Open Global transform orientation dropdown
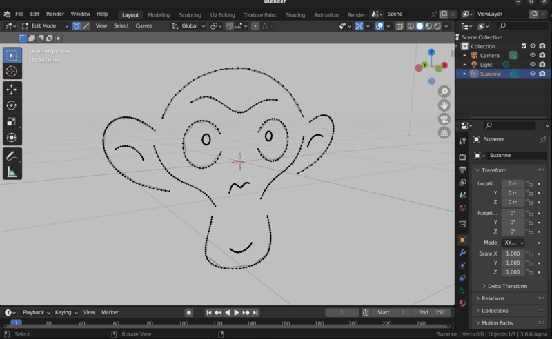This screenshot has height=339, width=552. click(188, 26)
